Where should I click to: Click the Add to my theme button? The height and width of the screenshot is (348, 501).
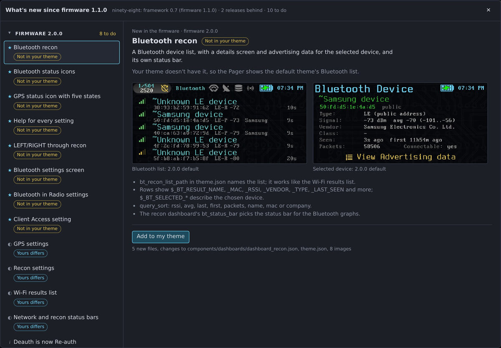(161, 237)
